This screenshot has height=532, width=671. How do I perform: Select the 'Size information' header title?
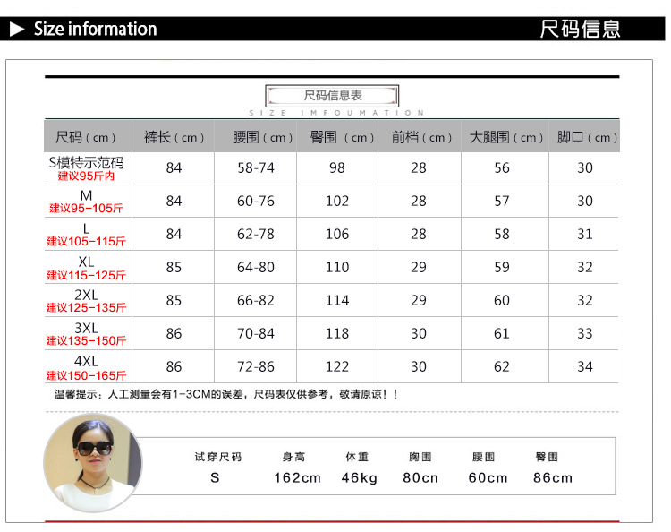point(95,30)
